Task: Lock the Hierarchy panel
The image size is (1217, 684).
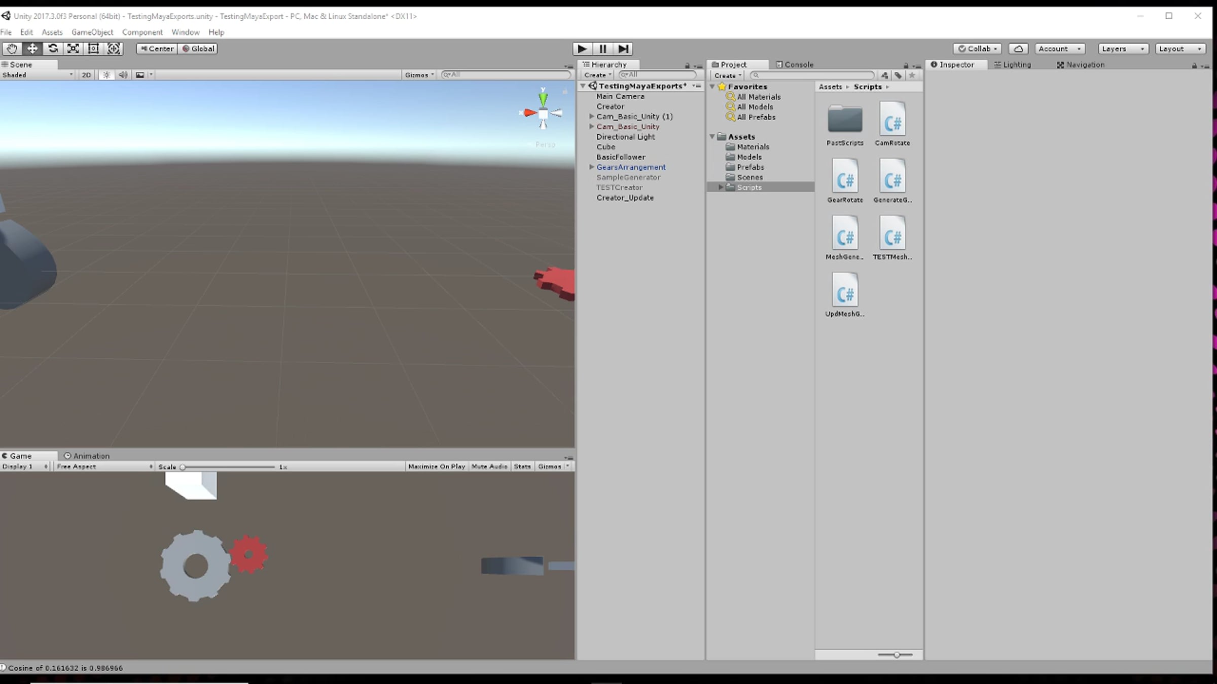Action: tap(688, 65)
